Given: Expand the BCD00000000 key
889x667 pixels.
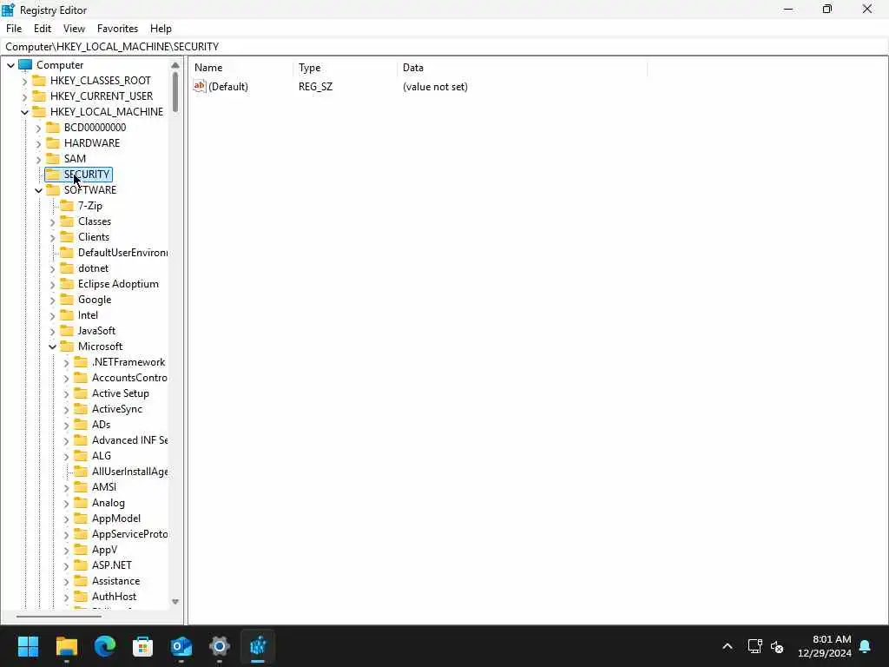Looking at the screenshot, I should point(38,128).
